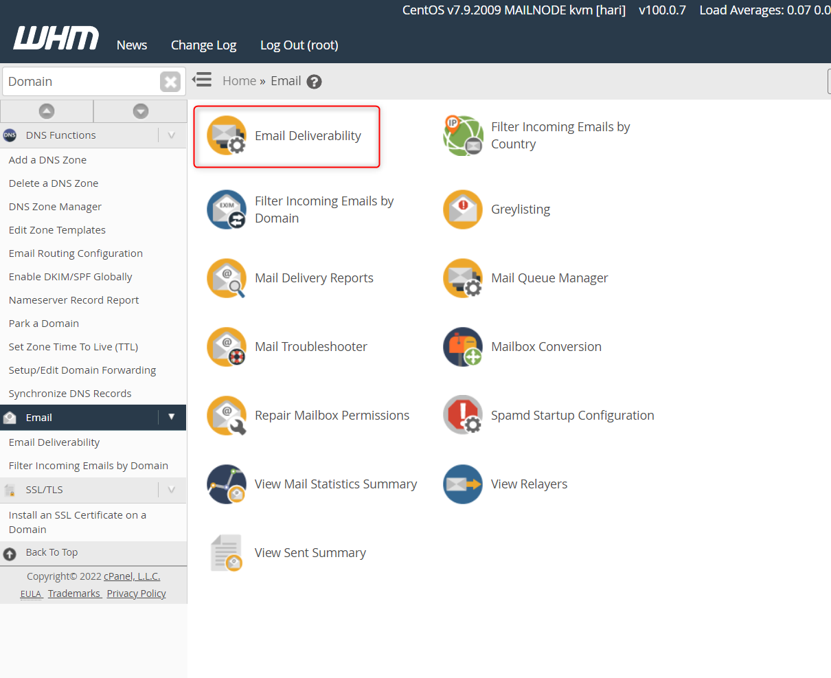The height and width of the screenshot is (678, 831).
Task: Collapse the DNS Functions section chevron
Action: (172, 135)
